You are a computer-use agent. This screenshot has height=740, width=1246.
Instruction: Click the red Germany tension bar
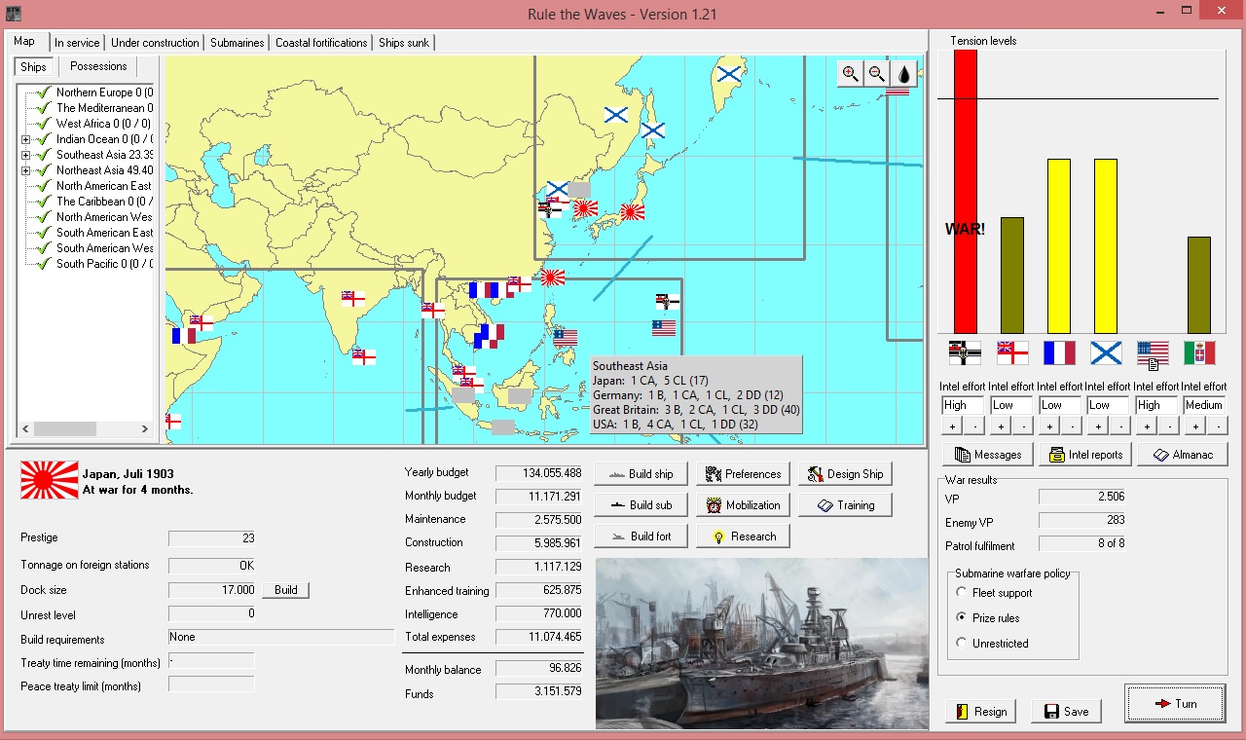965,192
